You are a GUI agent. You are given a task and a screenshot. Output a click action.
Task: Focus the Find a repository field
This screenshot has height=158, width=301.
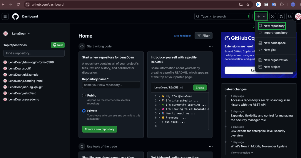(34, 53)
